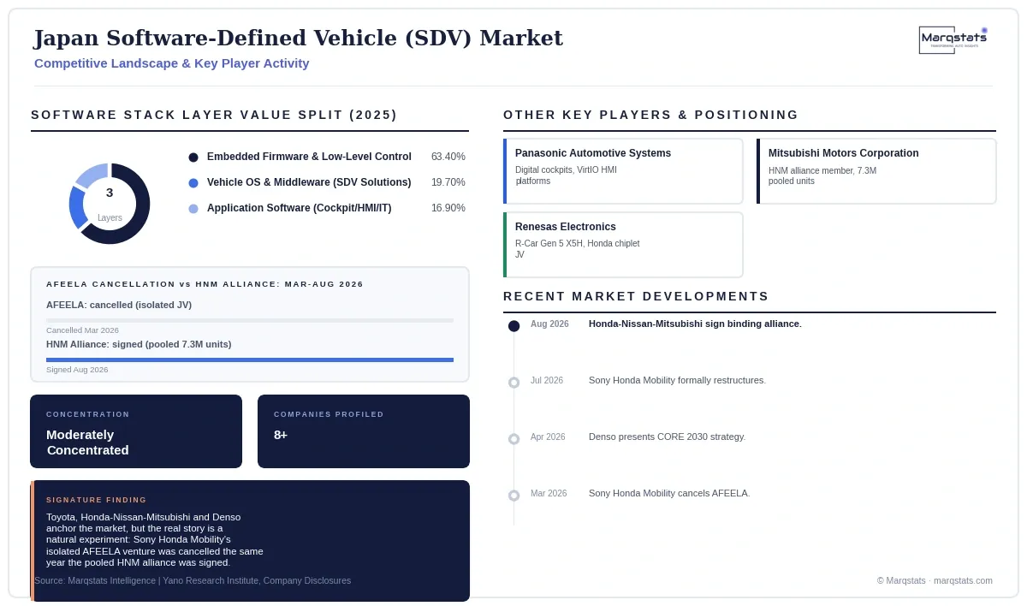Image resolution: width=1027 pixels, height=606 pixels.
Task: Select the Moderately Concentrated concentration tile
Action: [136, 431]
